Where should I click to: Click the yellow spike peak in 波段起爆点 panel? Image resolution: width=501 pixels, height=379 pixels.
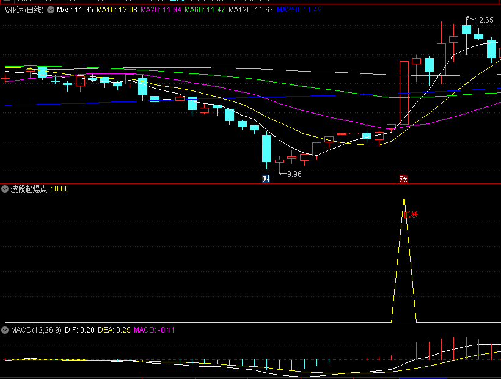click(404, 197)
